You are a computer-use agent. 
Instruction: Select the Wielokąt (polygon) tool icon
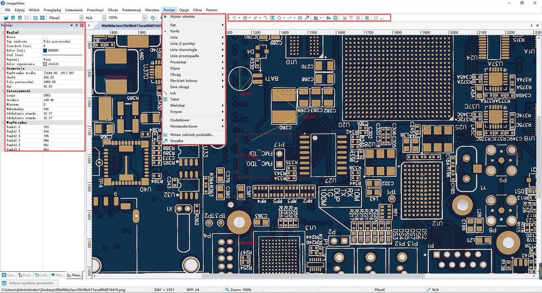coord(280,18)
